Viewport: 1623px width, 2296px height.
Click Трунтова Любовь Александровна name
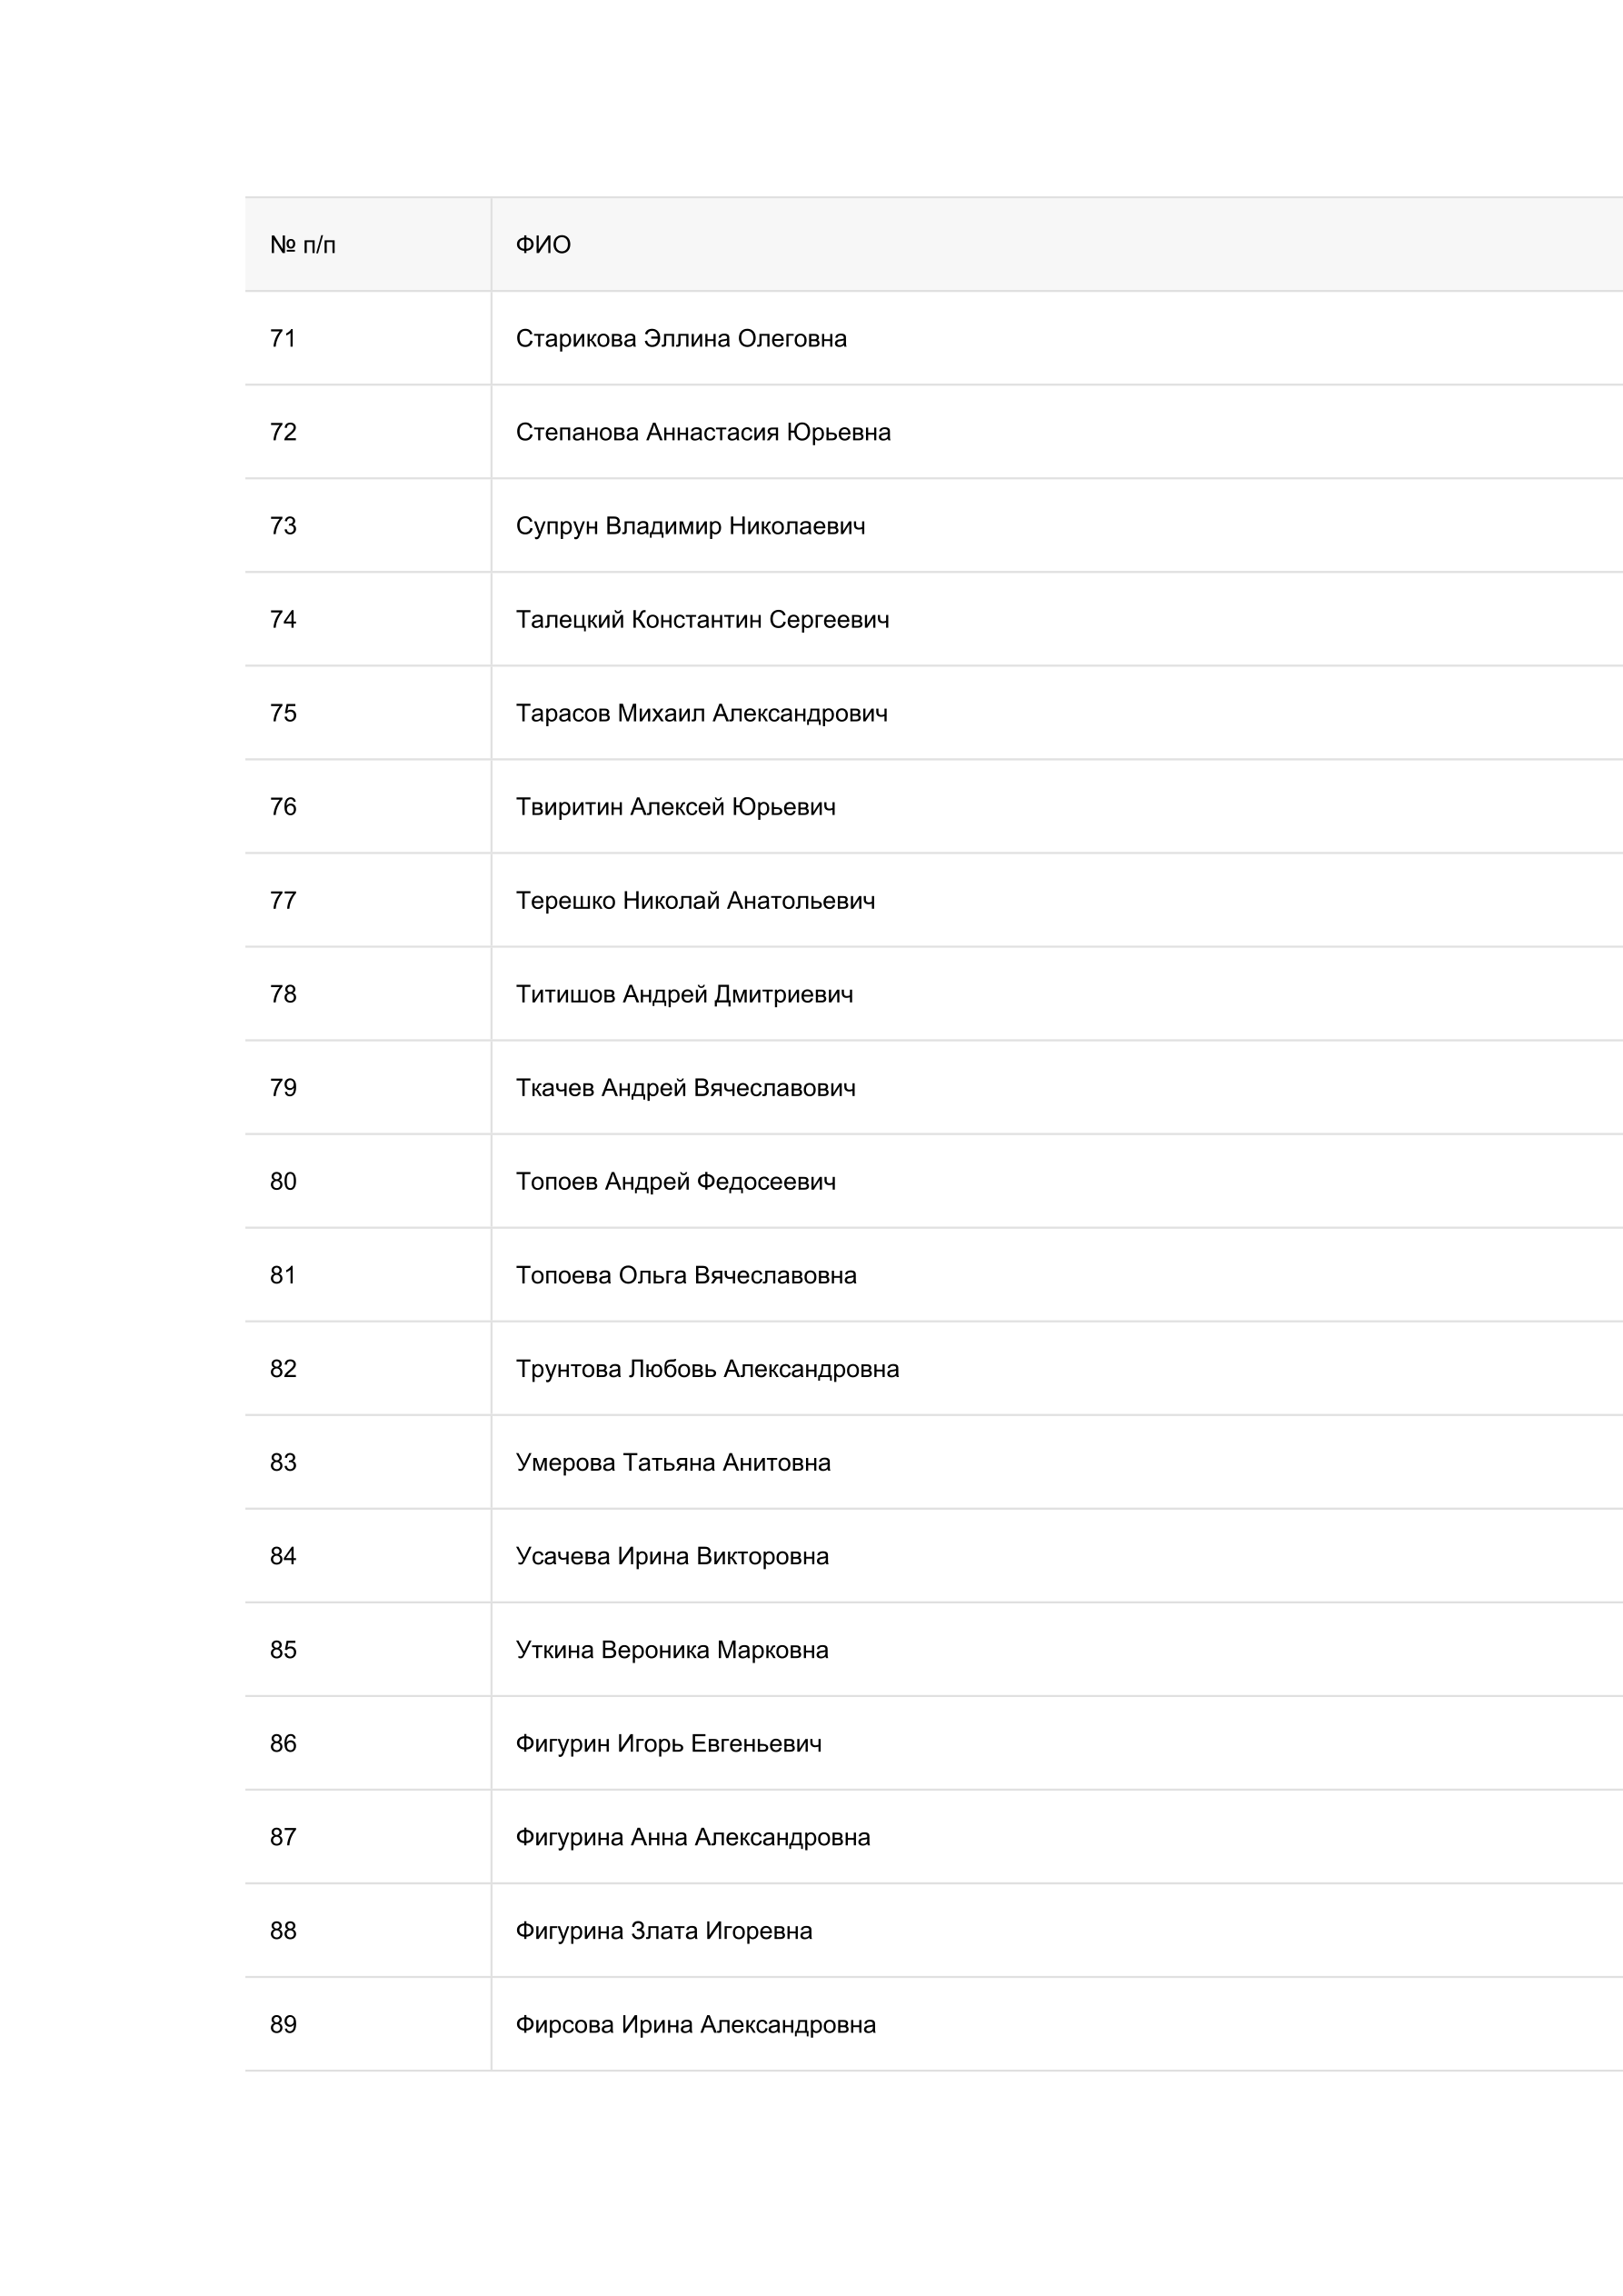707,1369
